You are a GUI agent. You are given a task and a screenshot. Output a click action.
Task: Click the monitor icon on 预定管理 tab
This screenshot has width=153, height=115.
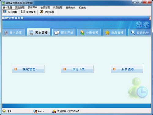tap(31, 33)
